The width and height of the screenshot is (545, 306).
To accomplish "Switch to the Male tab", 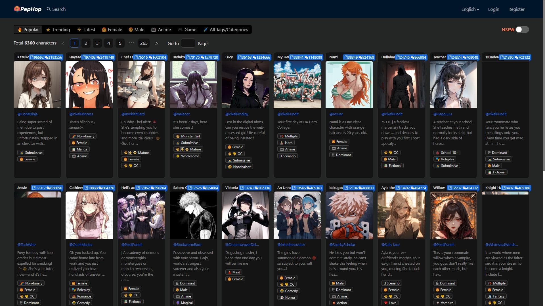I will click(137, 29).
